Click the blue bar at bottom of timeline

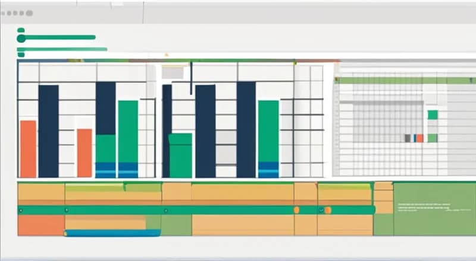(x=112, y=233)
